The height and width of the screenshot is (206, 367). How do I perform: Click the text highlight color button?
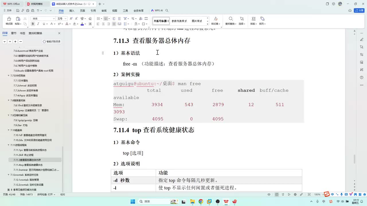click(75, 24)
